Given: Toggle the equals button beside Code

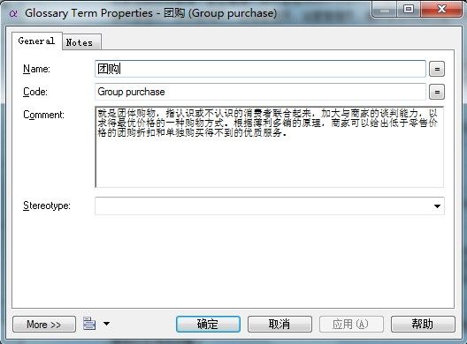Looking at the screenshot, I should point(437,92).
